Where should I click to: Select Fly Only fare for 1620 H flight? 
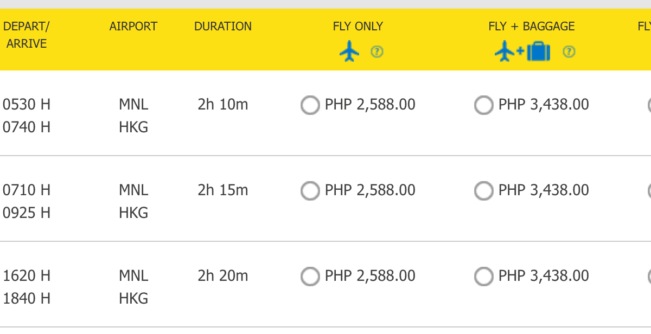tap(310, 277)
